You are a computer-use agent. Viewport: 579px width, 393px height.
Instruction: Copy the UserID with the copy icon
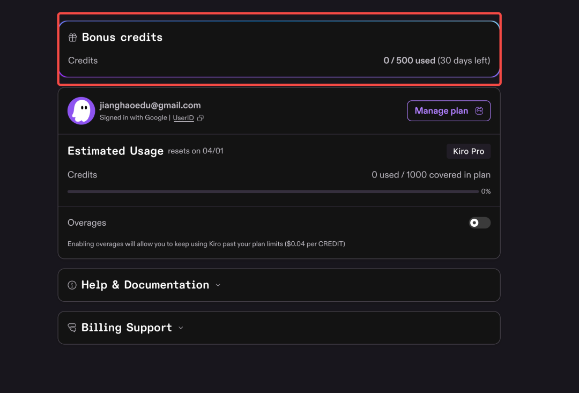[201, 118]
